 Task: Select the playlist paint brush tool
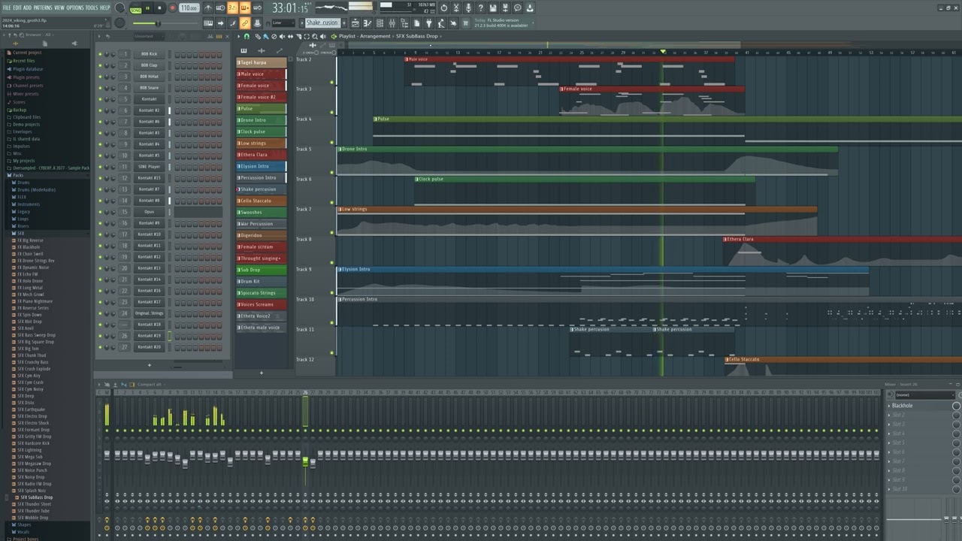(x=265, y=36)
